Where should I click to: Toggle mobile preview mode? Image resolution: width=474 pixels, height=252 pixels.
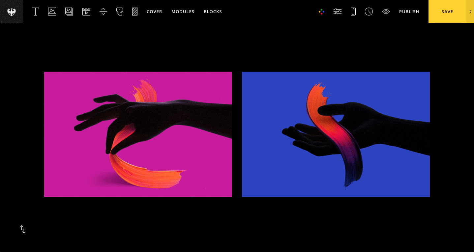point(353,12)
